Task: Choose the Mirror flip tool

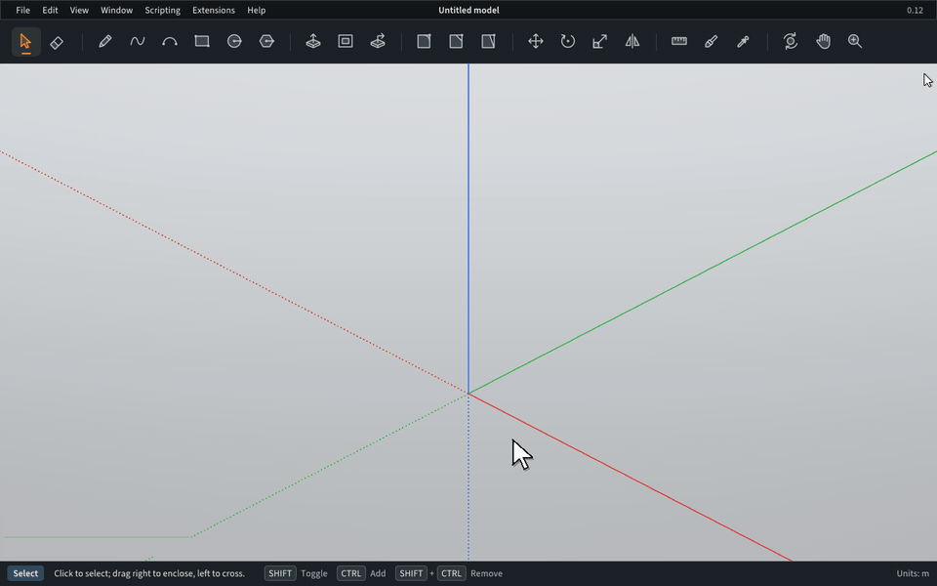Action: [x=632, y=41]
